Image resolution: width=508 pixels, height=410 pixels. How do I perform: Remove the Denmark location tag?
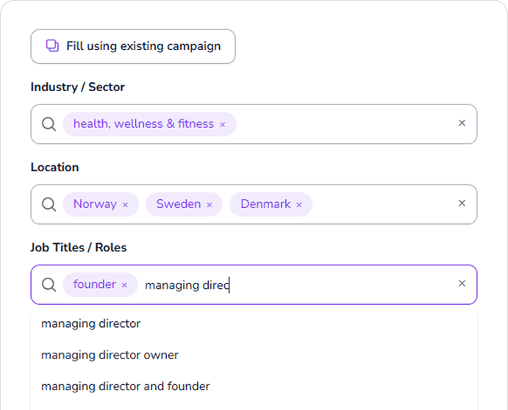(299, 205)
